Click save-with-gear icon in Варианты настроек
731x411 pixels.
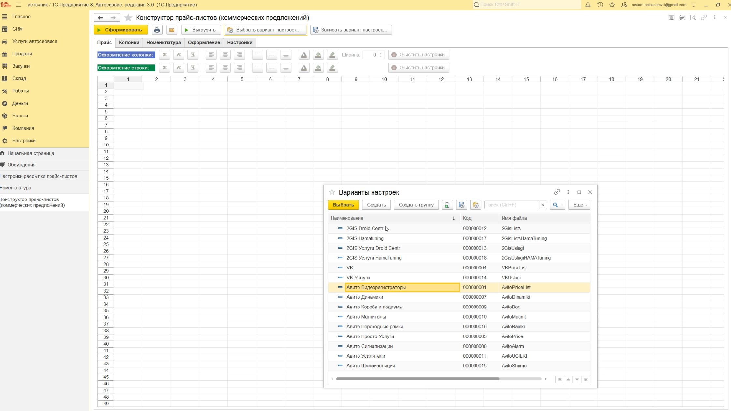pos(461,205)
